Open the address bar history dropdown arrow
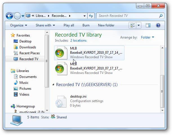This screenshot has height=135, width=172. [84, 16]
